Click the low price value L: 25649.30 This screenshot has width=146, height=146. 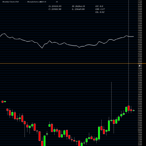(x=78, y=9)
